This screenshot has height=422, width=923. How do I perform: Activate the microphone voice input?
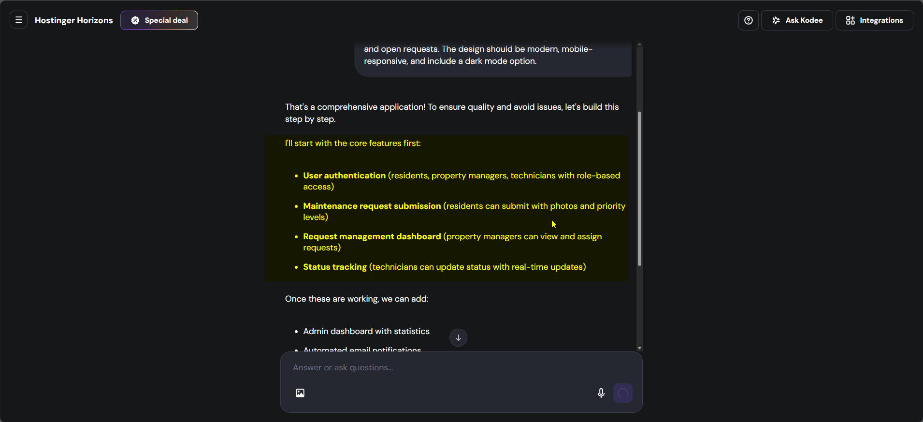point(601,393)
